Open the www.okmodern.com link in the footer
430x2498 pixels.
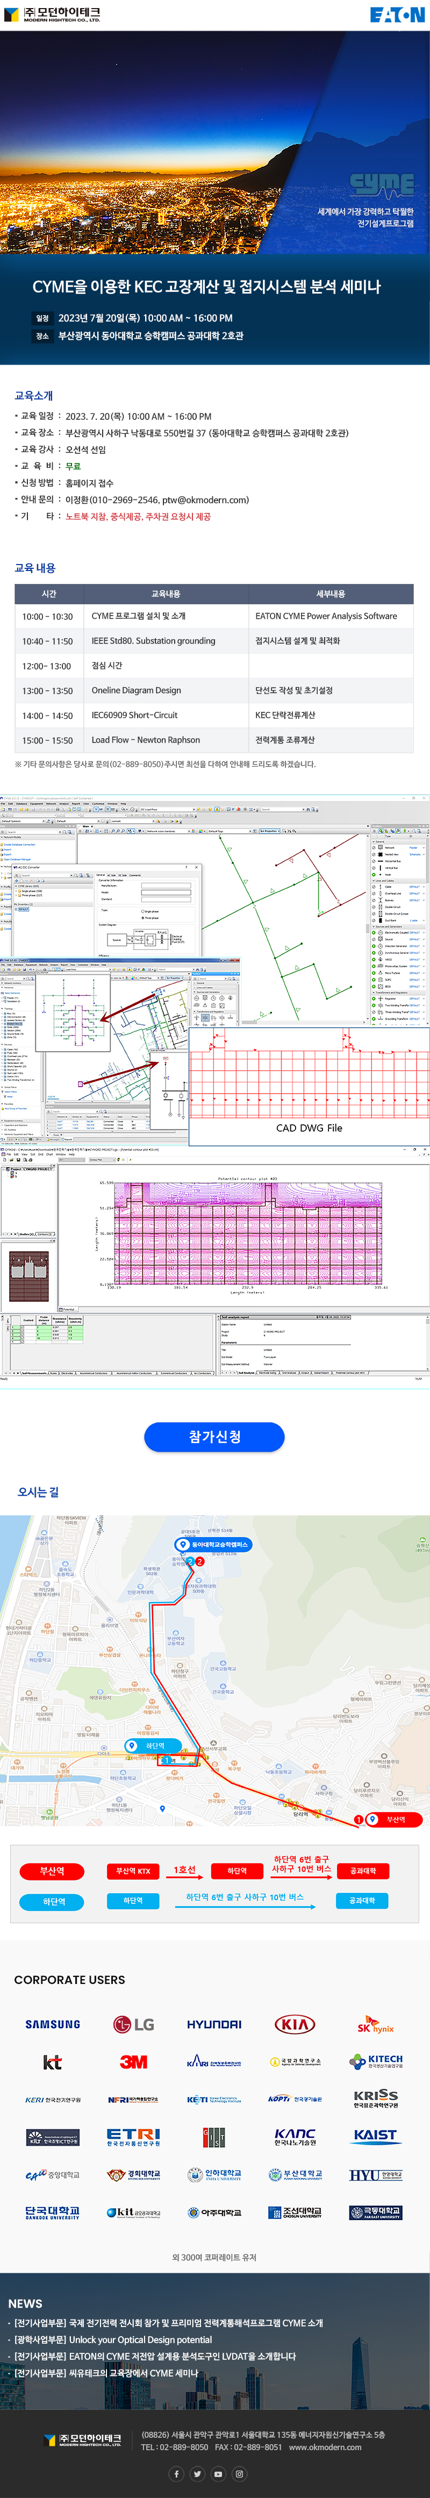pyautogui.click(x=325, y=2446)
